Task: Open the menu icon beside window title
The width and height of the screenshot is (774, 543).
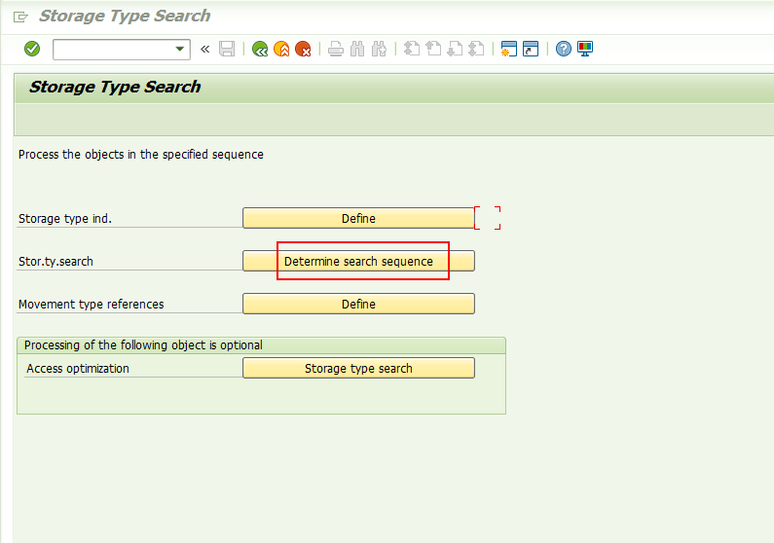Action: click(20, 18)
